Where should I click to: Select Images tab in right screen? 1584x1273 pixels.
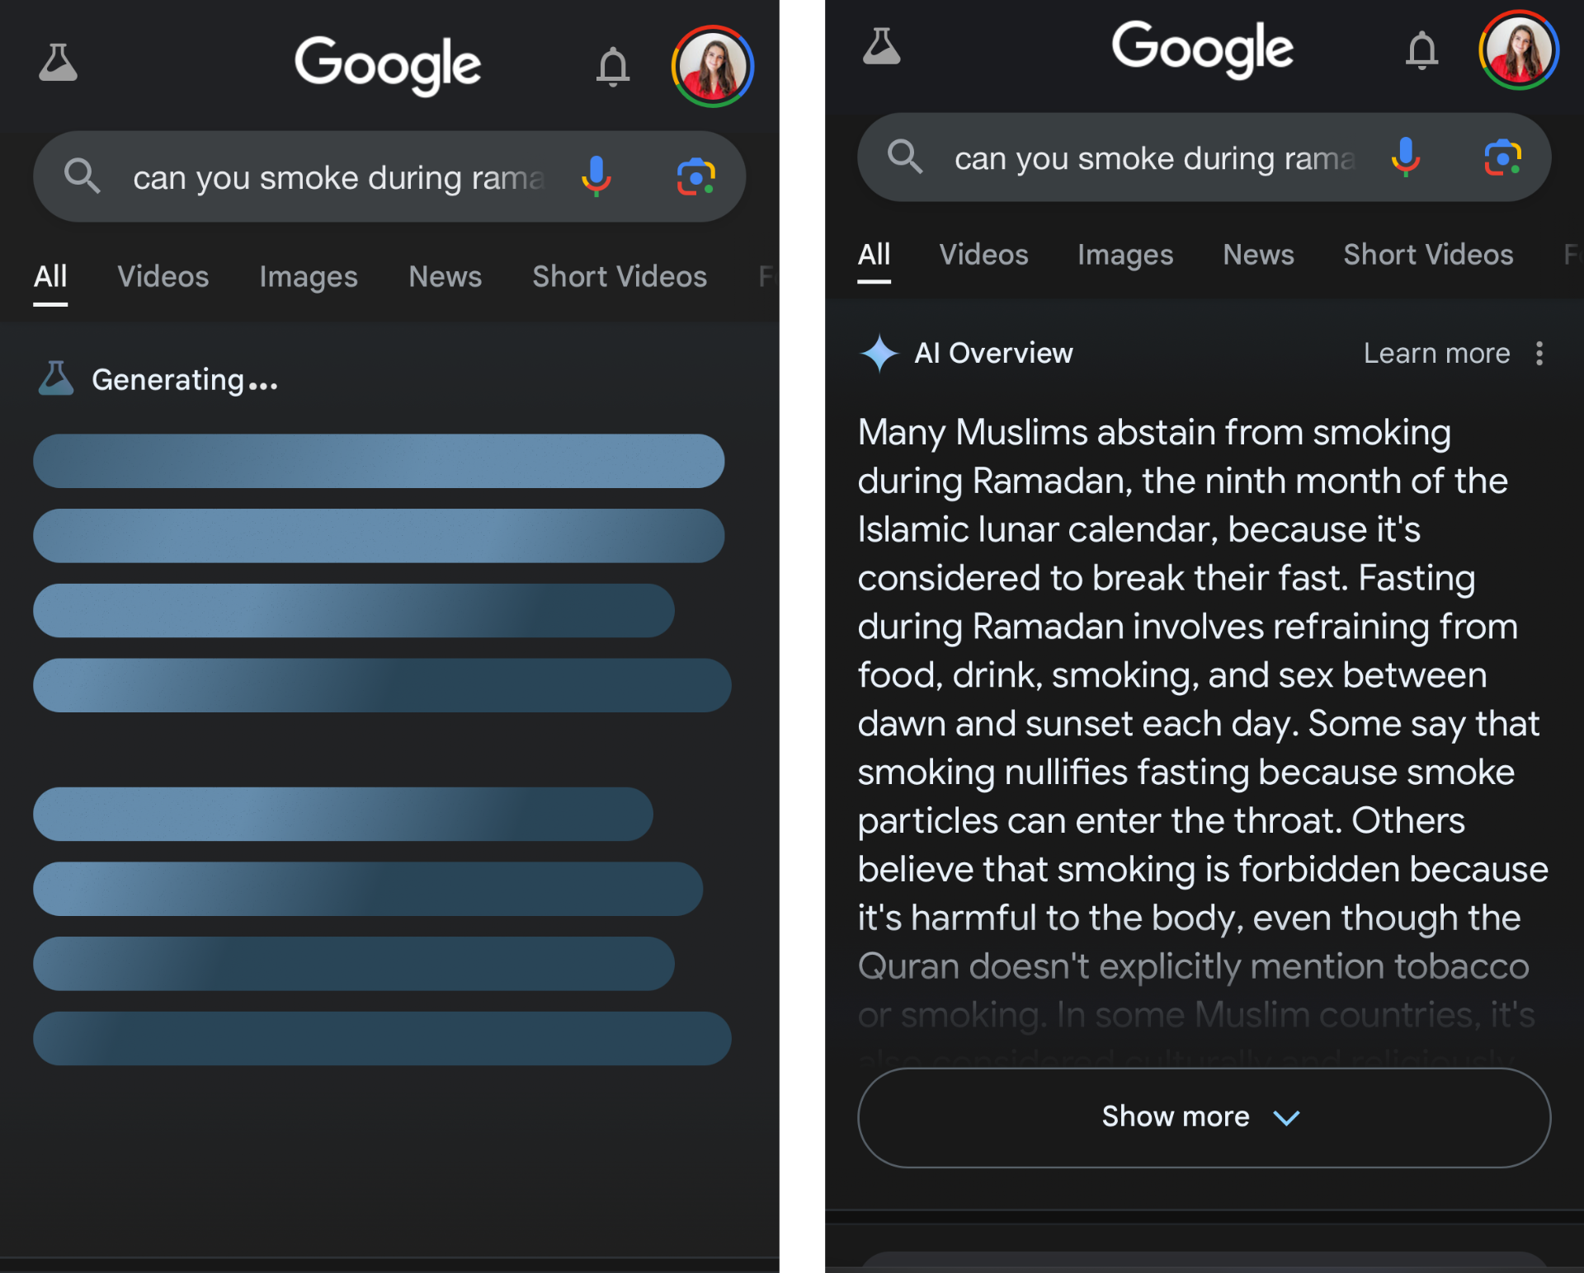point(1124,255)
